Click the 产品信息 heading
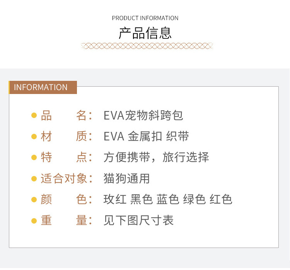 [145, 33]
